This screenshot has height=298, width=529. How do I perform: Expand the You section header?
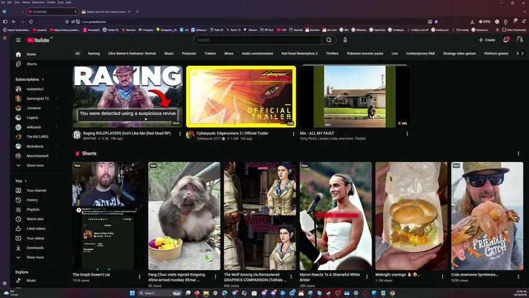pos(21,181)
